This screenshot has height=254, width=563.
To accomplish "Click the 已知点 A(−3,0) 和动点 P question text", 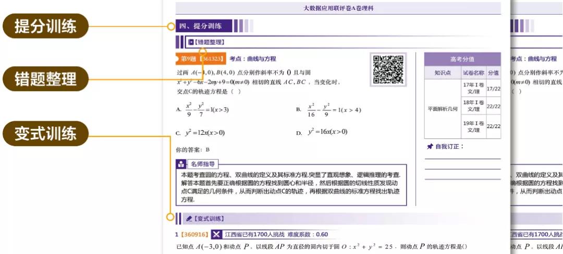I will [x=322, y=247].
